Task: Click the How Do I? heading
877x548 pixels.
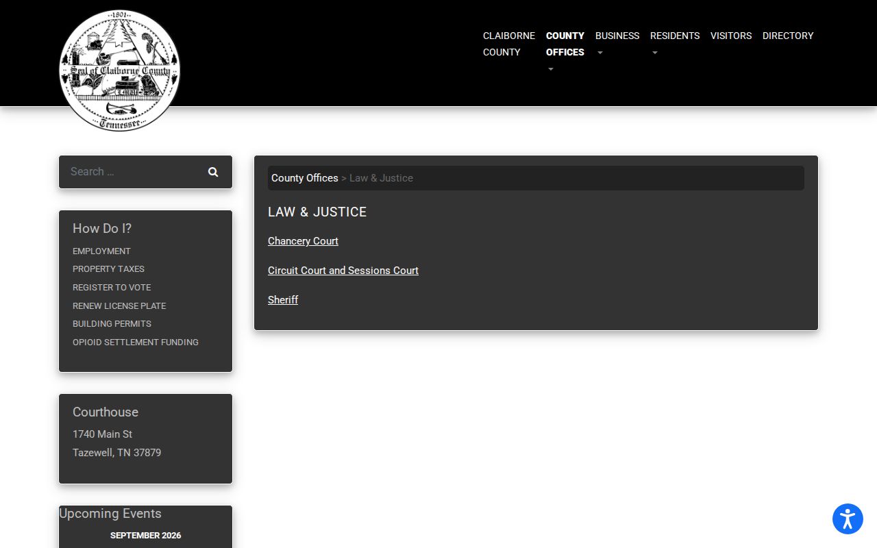Action: tap(102, 229)
